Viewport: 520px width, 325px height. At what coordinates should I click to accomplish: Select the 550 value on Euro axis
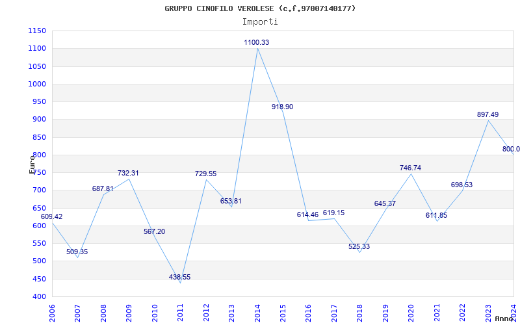coord(39,243)
